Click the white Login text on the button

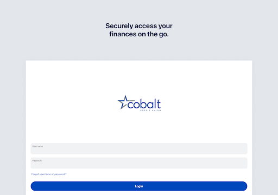click(x=139, y=186)
